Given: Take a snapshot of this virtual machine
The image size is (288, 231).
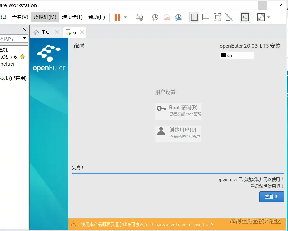Looking at the screenshot, I should (155, 17).
